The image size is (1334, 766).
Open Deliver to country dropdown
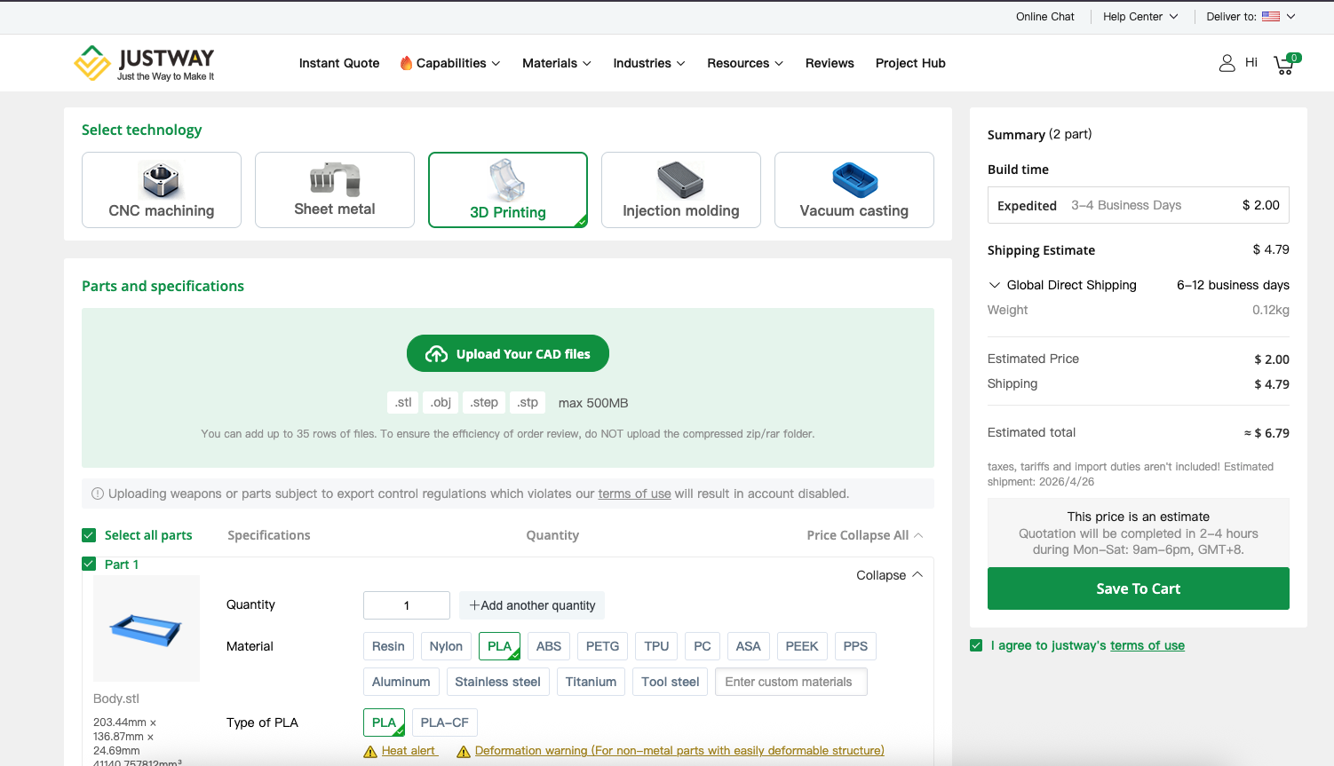click(1251, 16)
